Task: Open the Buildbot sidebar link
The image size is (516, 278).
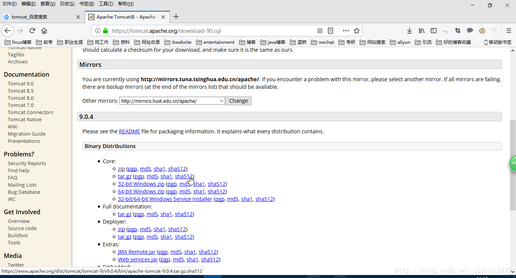Action: click(x=18, y=235)
